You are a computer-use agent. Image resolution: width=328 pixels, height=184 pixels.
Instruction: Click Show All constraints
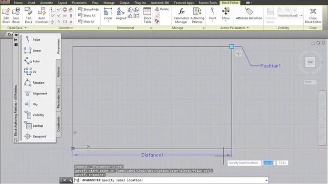[x=87, y=15]
